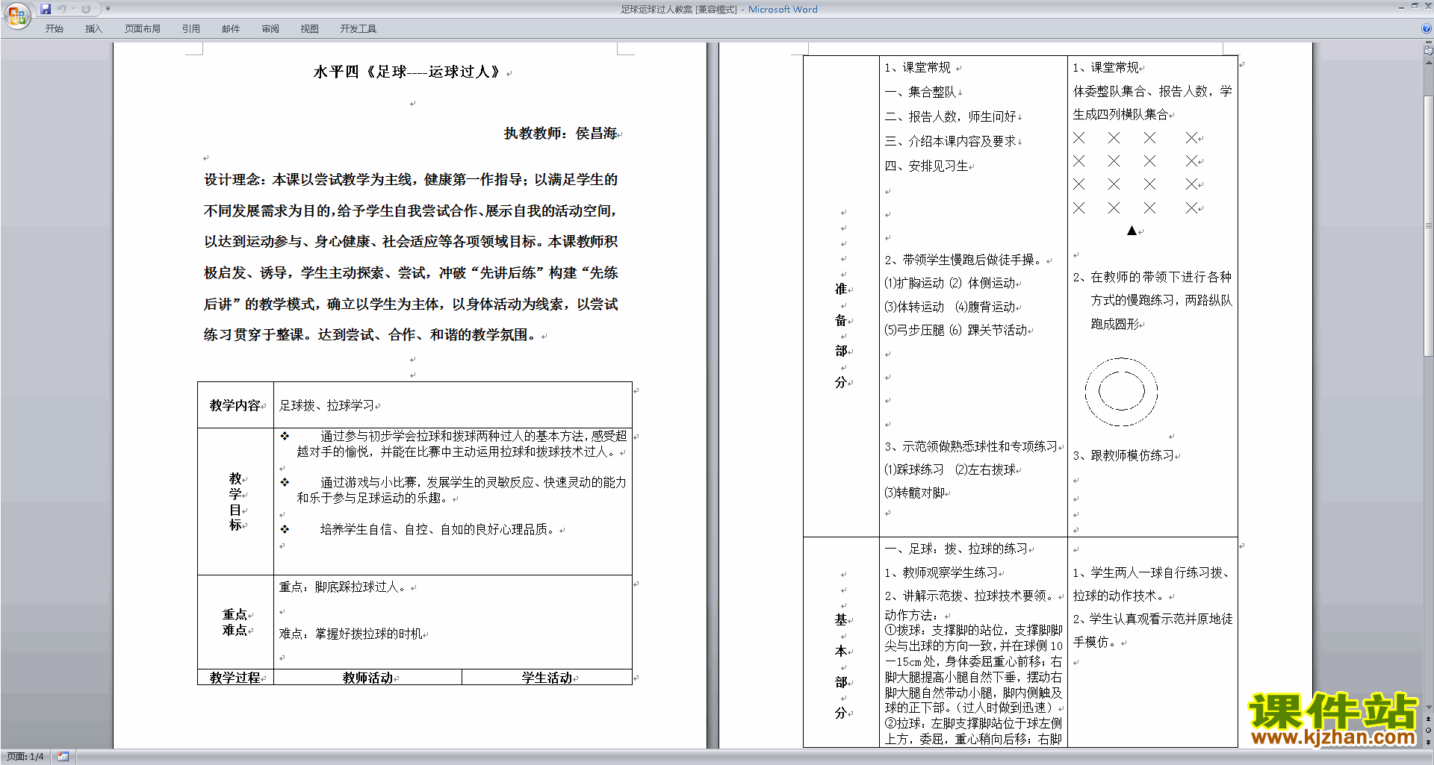Open the Undo history dropdown arrow
The width and height of the screenshot is (1434, 765).
72,9
